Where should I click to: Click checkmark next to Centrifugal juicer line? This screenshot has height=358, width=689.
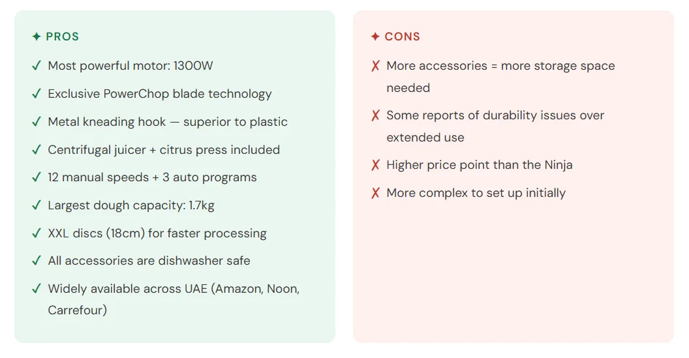(x=37, y=150)
